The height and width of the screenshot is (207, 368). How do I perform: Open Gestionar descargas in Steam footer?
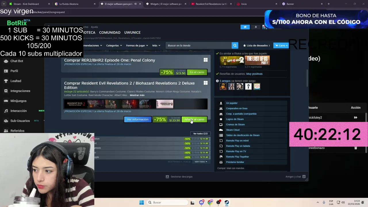click(x=179, y=177)
